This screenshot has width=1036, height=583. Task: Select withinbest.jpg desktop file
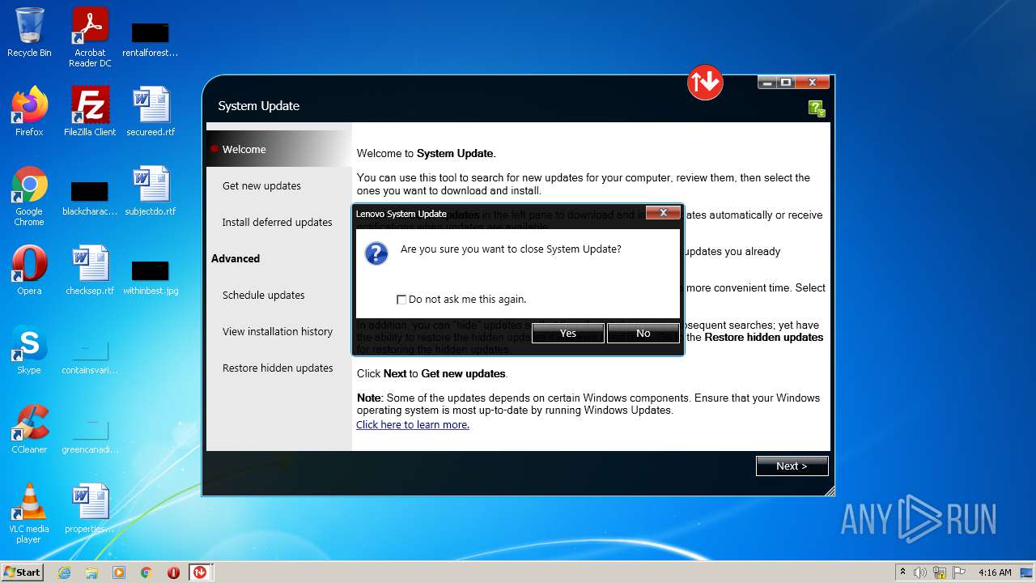(x=151, y=277)
